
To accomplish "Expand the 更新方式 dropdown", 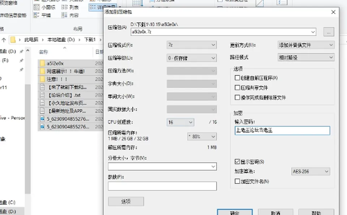I will [x=306, y=45].
